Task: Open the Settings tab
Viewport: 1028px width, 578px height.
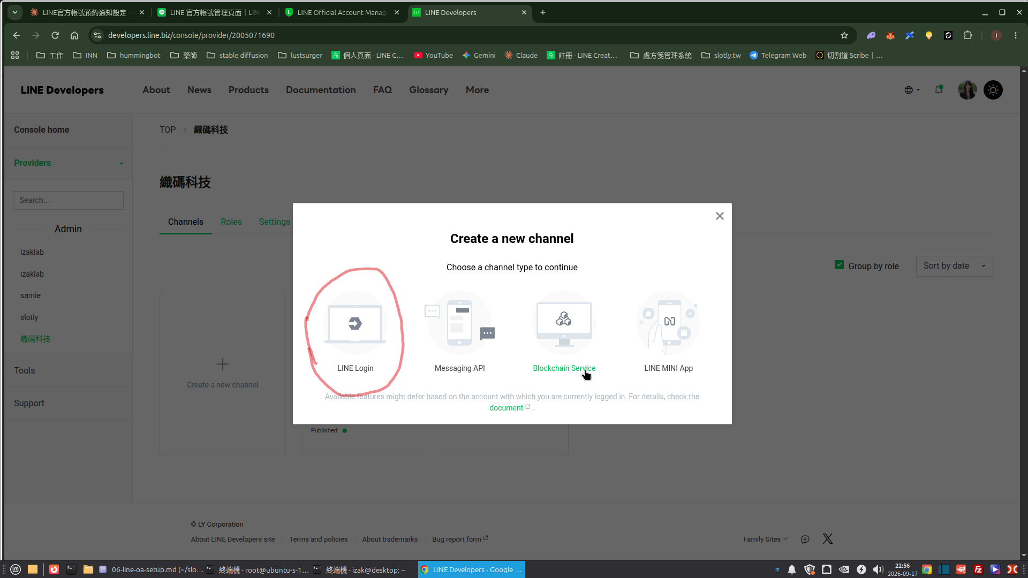Action: point(275,222)
